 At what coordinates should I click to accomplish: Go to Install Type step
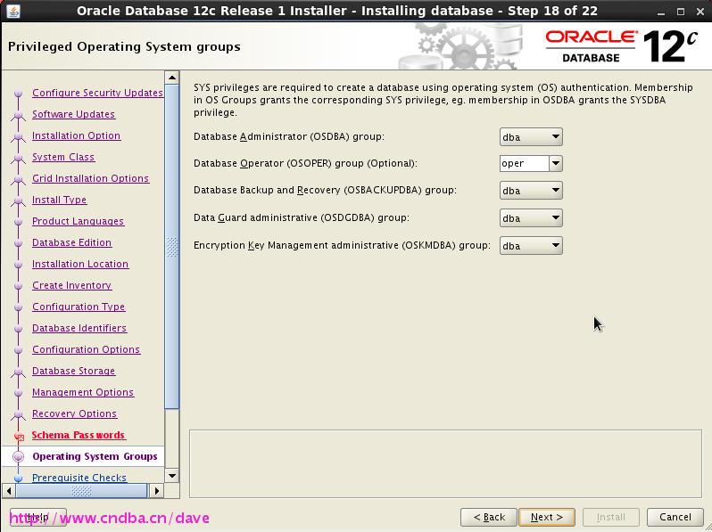click(60, 200)
